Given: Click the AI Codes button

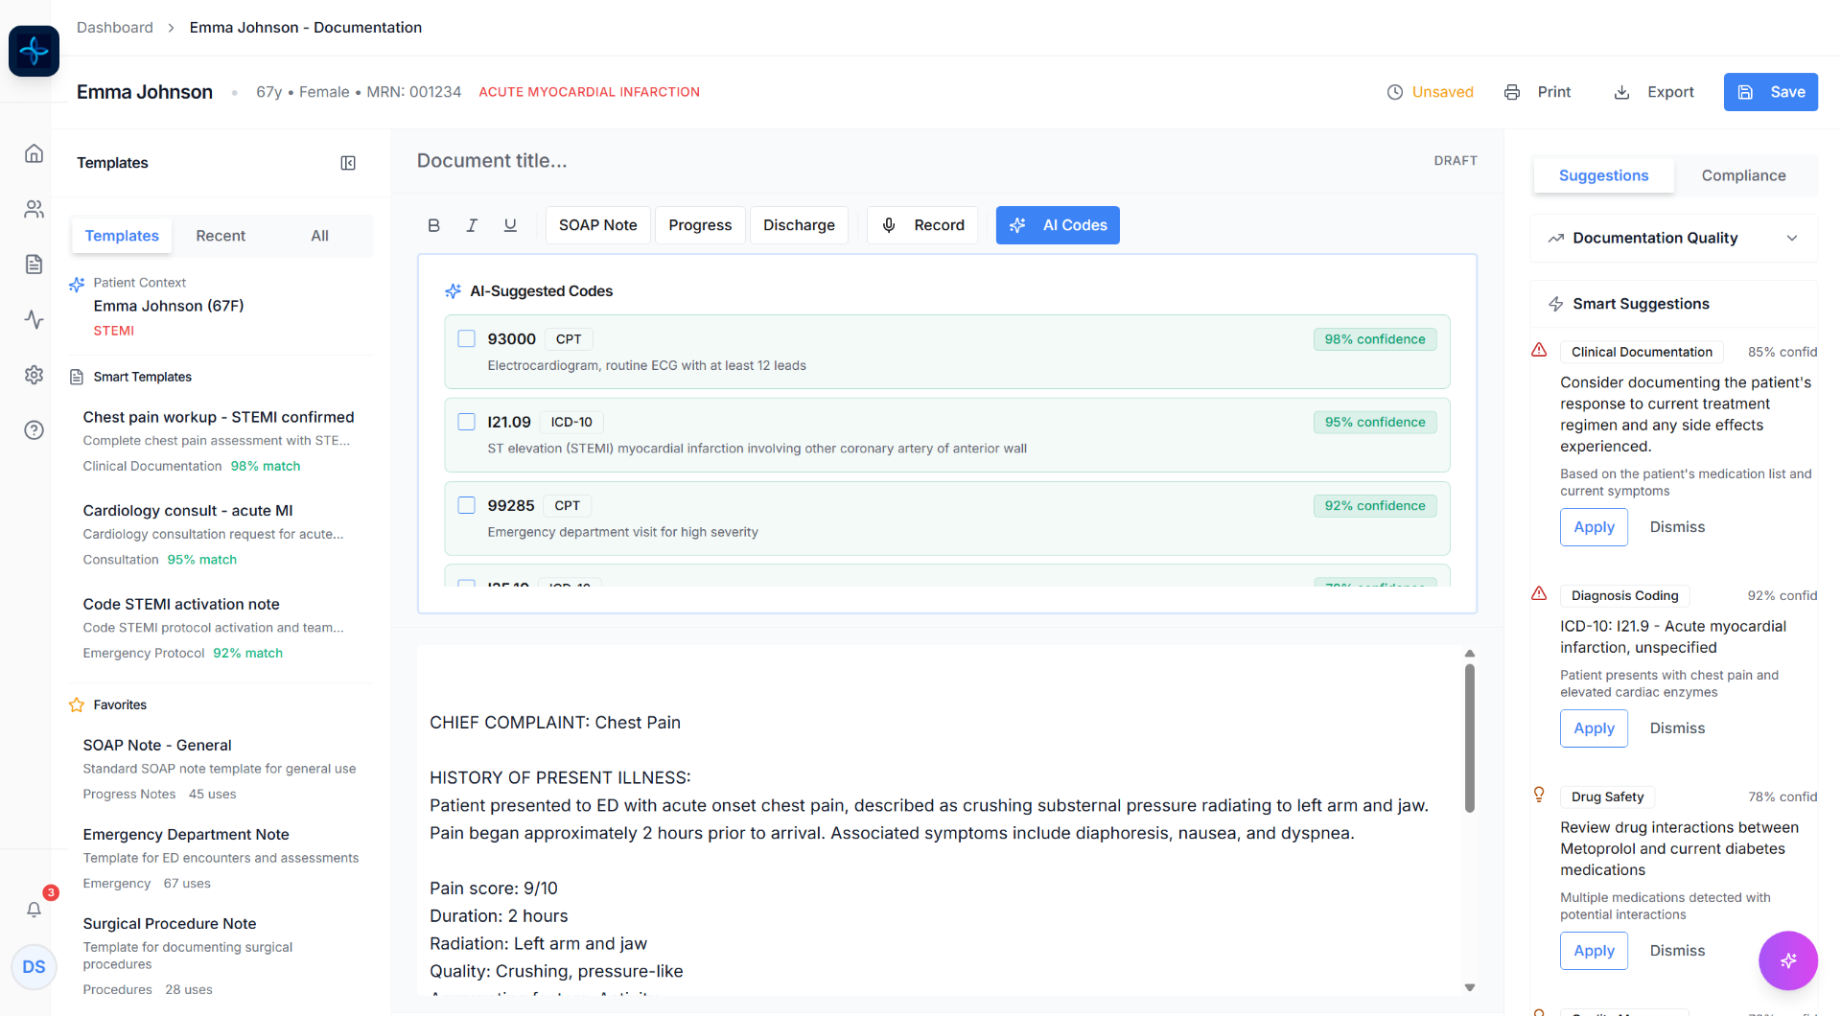Looking at the screenshot, I should coord(1058,225).
